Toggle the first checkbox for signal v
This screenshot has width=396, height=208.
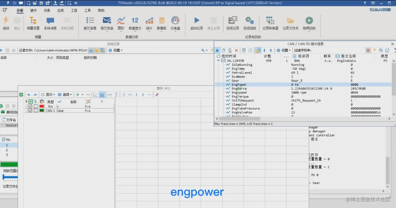pyautogui.click(x=30, y=106)
